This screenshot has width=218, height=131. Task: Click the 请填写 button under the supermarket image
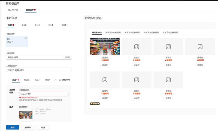click(x=105, y=65)
